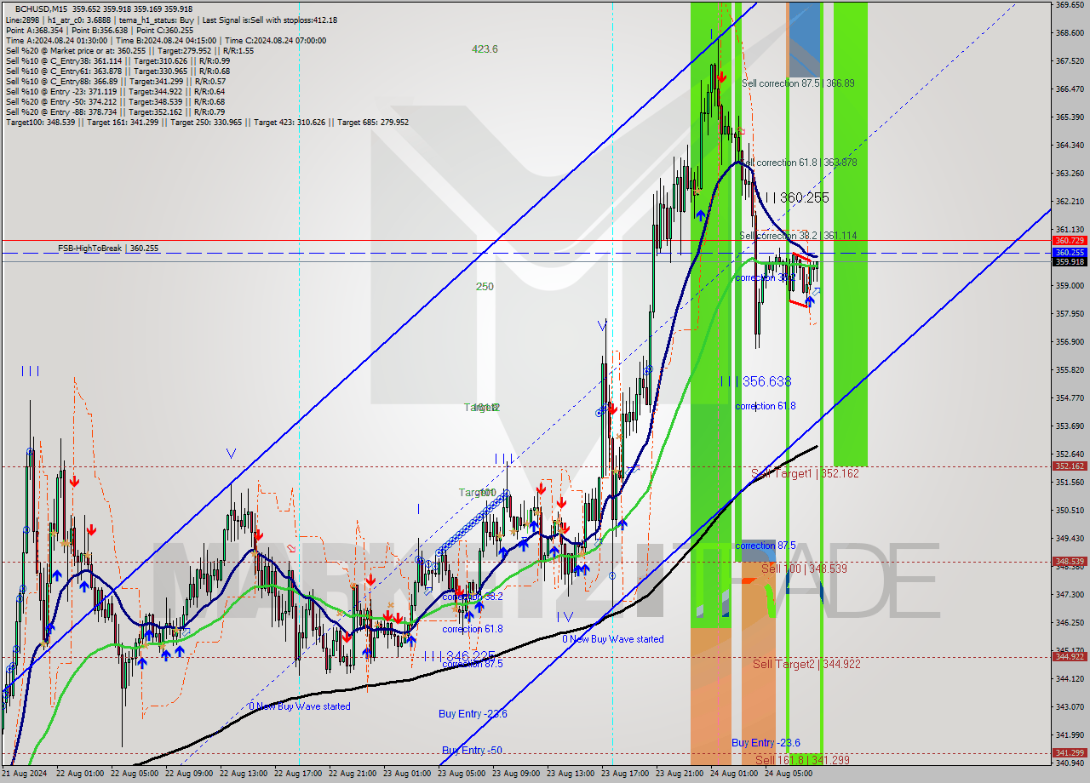
Task: Select the 356.900 price axis value
Action: (x=1070, y=341)
